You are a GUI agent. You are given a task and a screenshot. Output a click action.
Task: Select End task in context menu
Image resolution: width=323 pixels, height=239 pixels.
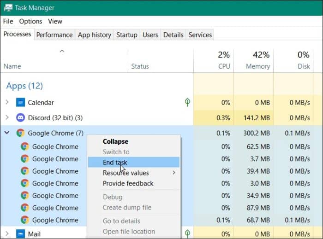115,163
